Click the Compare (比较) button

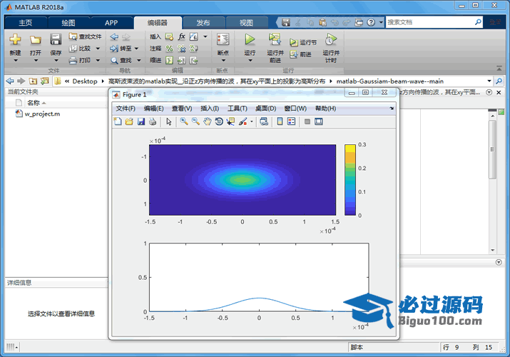pos(80,49)
